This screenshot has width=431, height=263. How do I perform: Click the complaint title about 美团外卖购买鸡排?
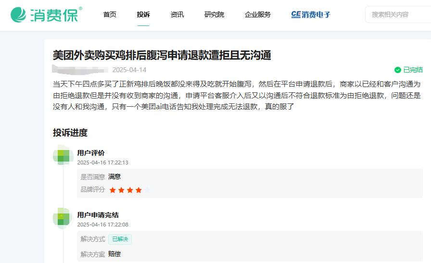(162, 55)
